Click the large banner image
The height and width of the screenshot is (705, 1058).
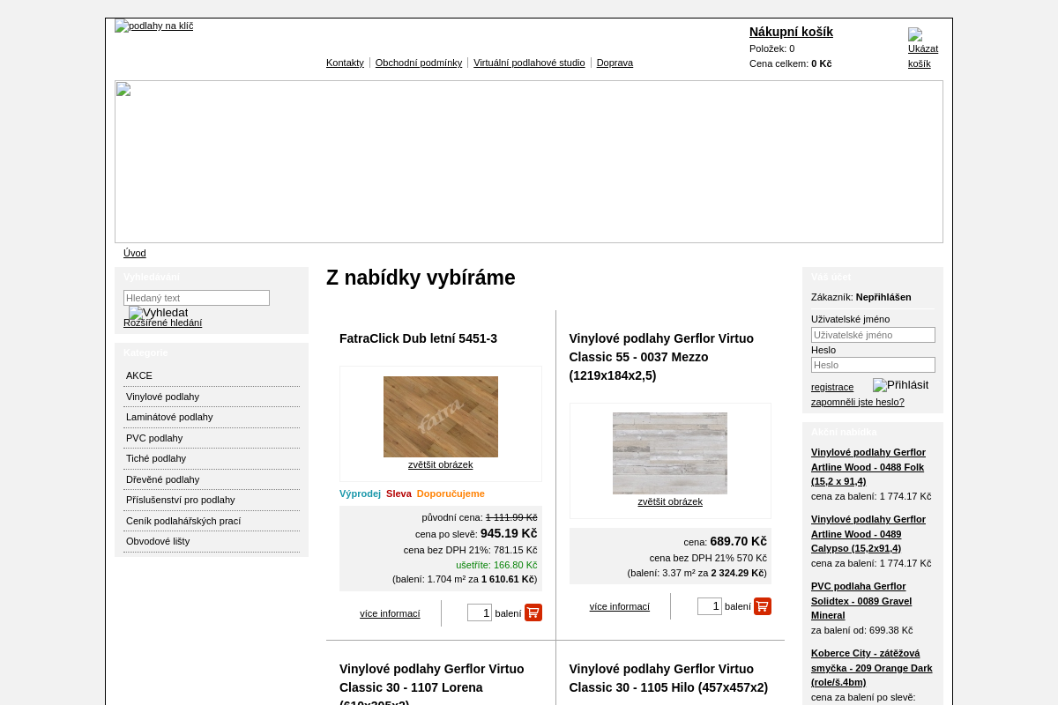point(529,161)
